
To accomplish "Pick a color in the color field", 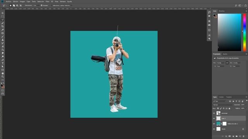I will click(229, 32).
